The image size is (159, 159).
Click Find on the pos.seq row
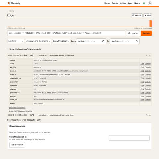point(142,89)
